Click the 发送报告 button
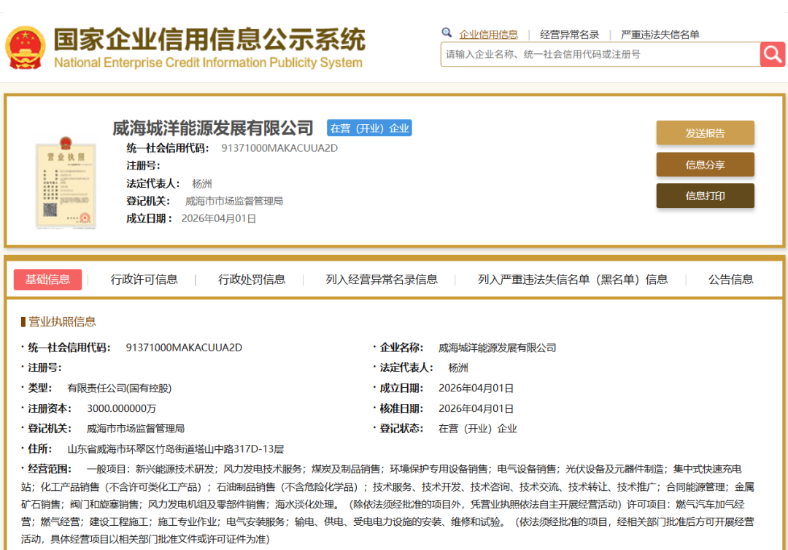 pyautogui.click(x=705, y=133)
